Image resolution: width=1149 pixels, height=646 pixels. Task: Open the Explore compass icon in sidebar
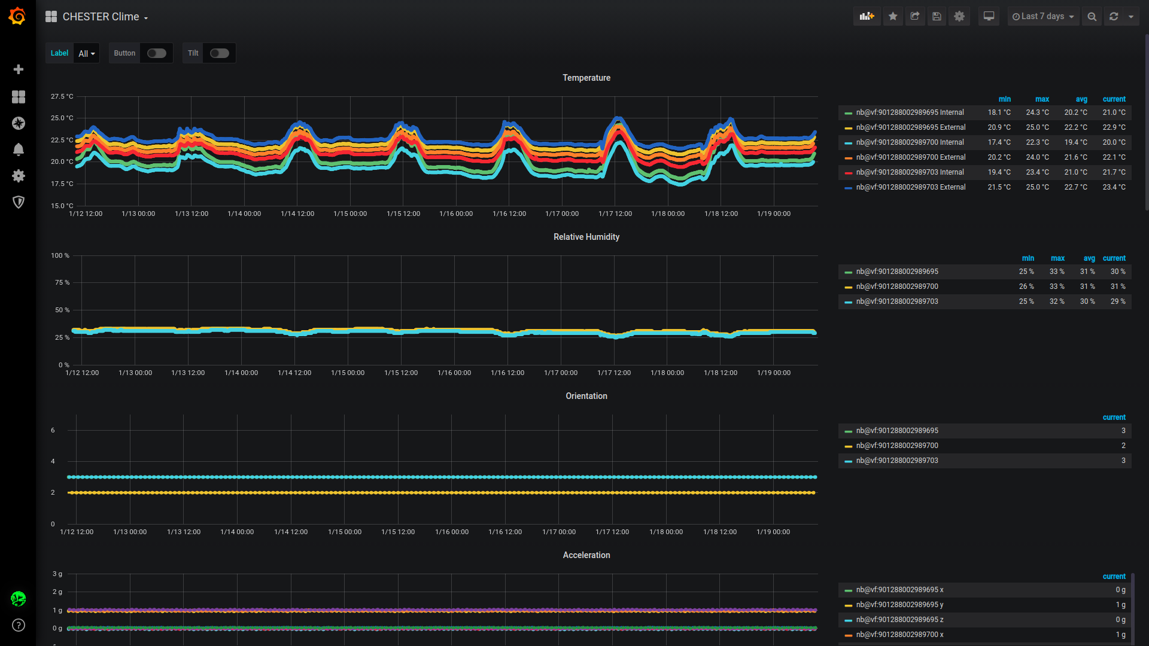tap(19, 123)
